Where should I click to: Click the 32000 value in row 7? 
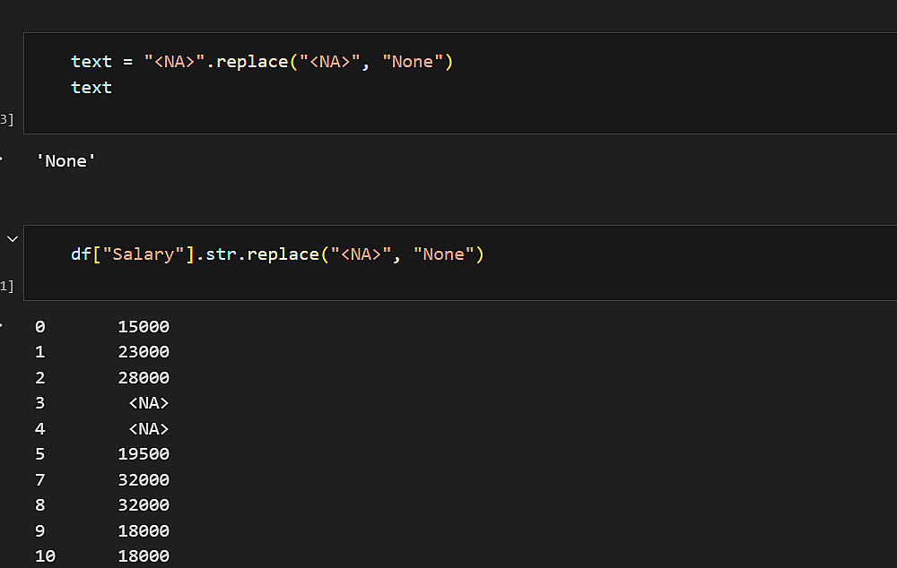coord(144,480)
